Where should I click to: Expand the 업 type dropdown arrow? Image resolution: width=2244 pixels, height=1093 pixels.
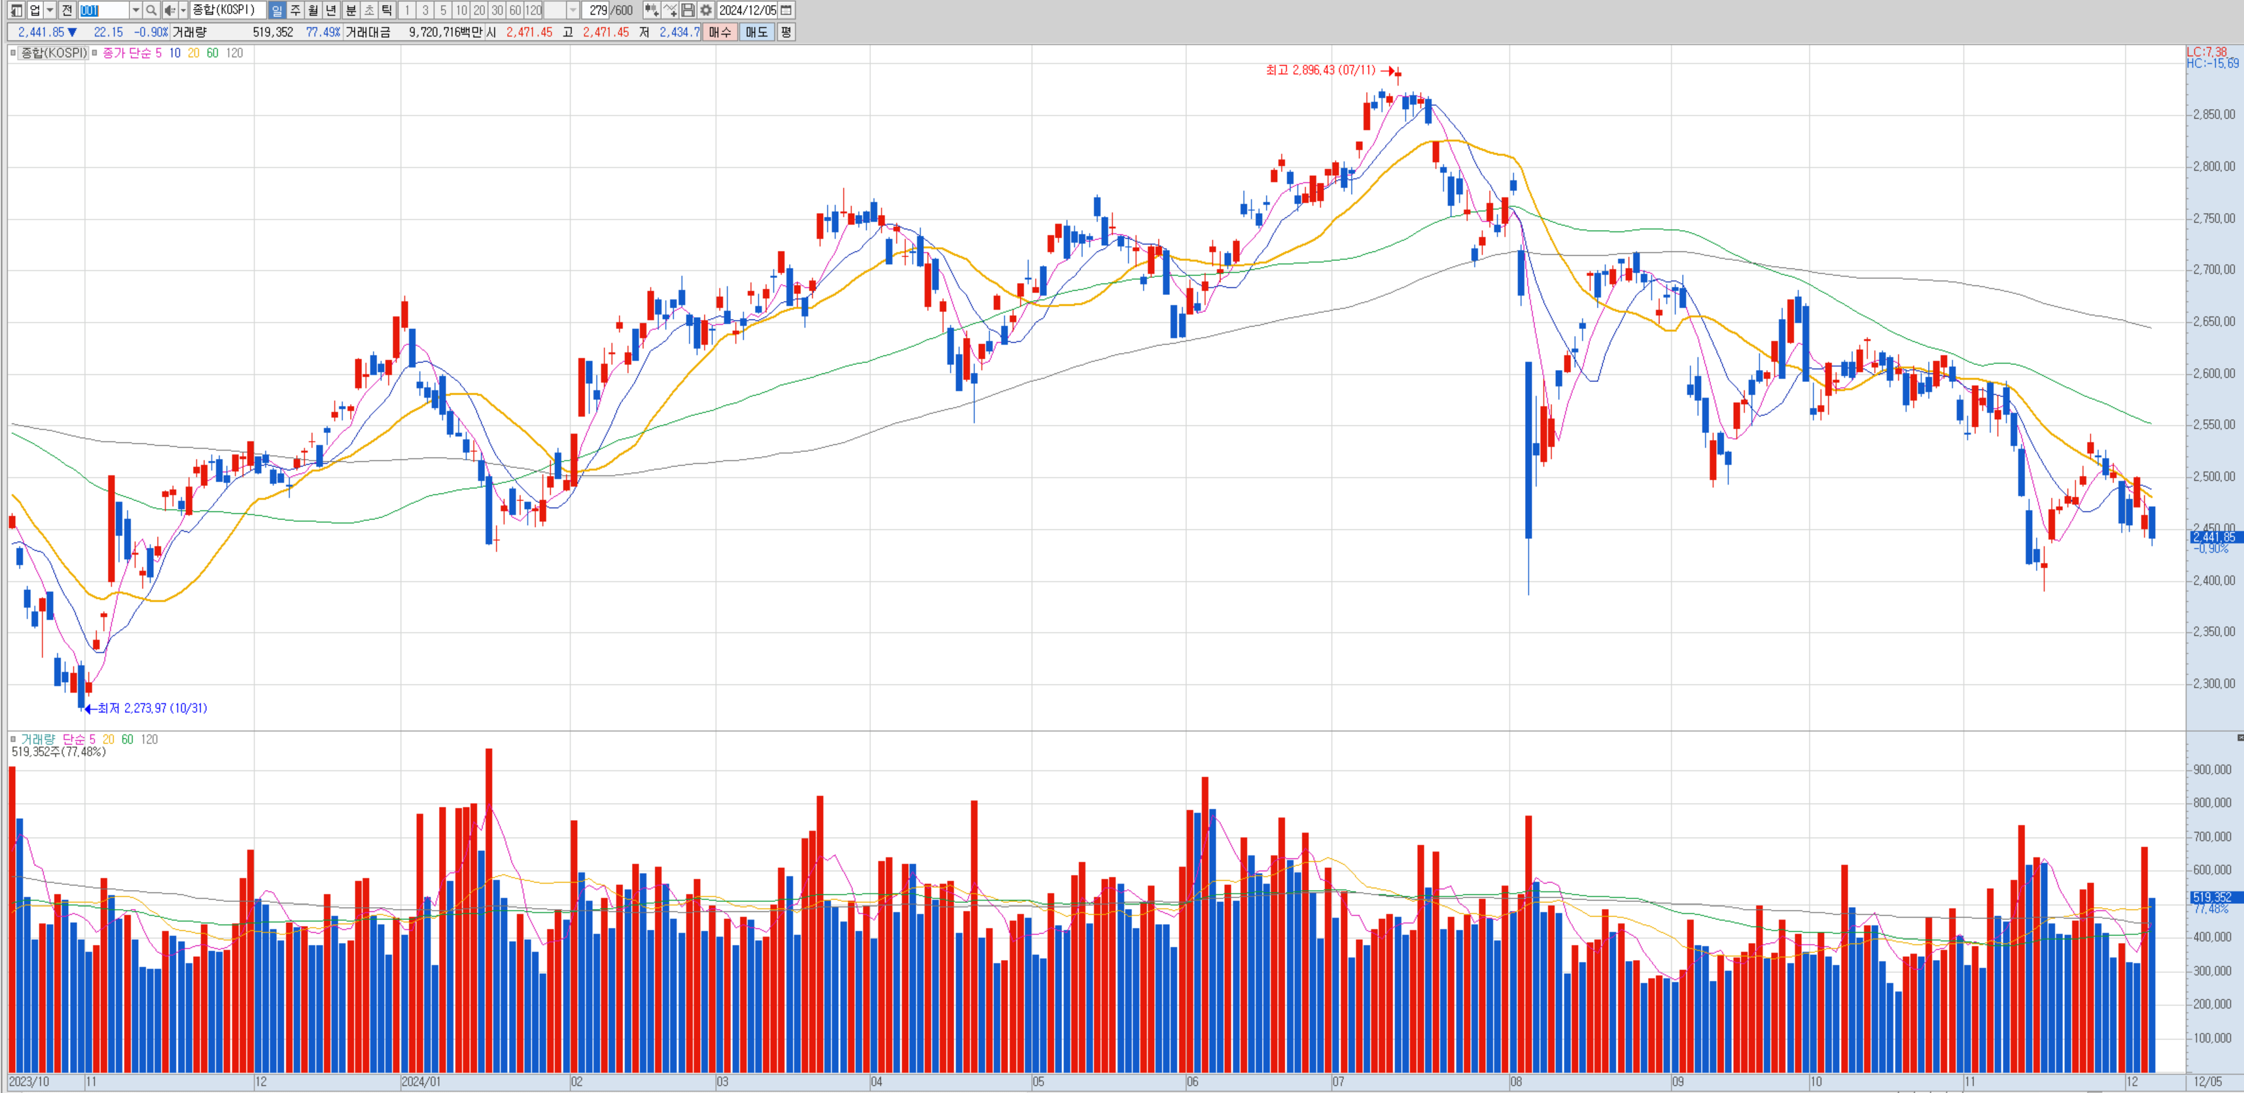click(x=50, y=11)
